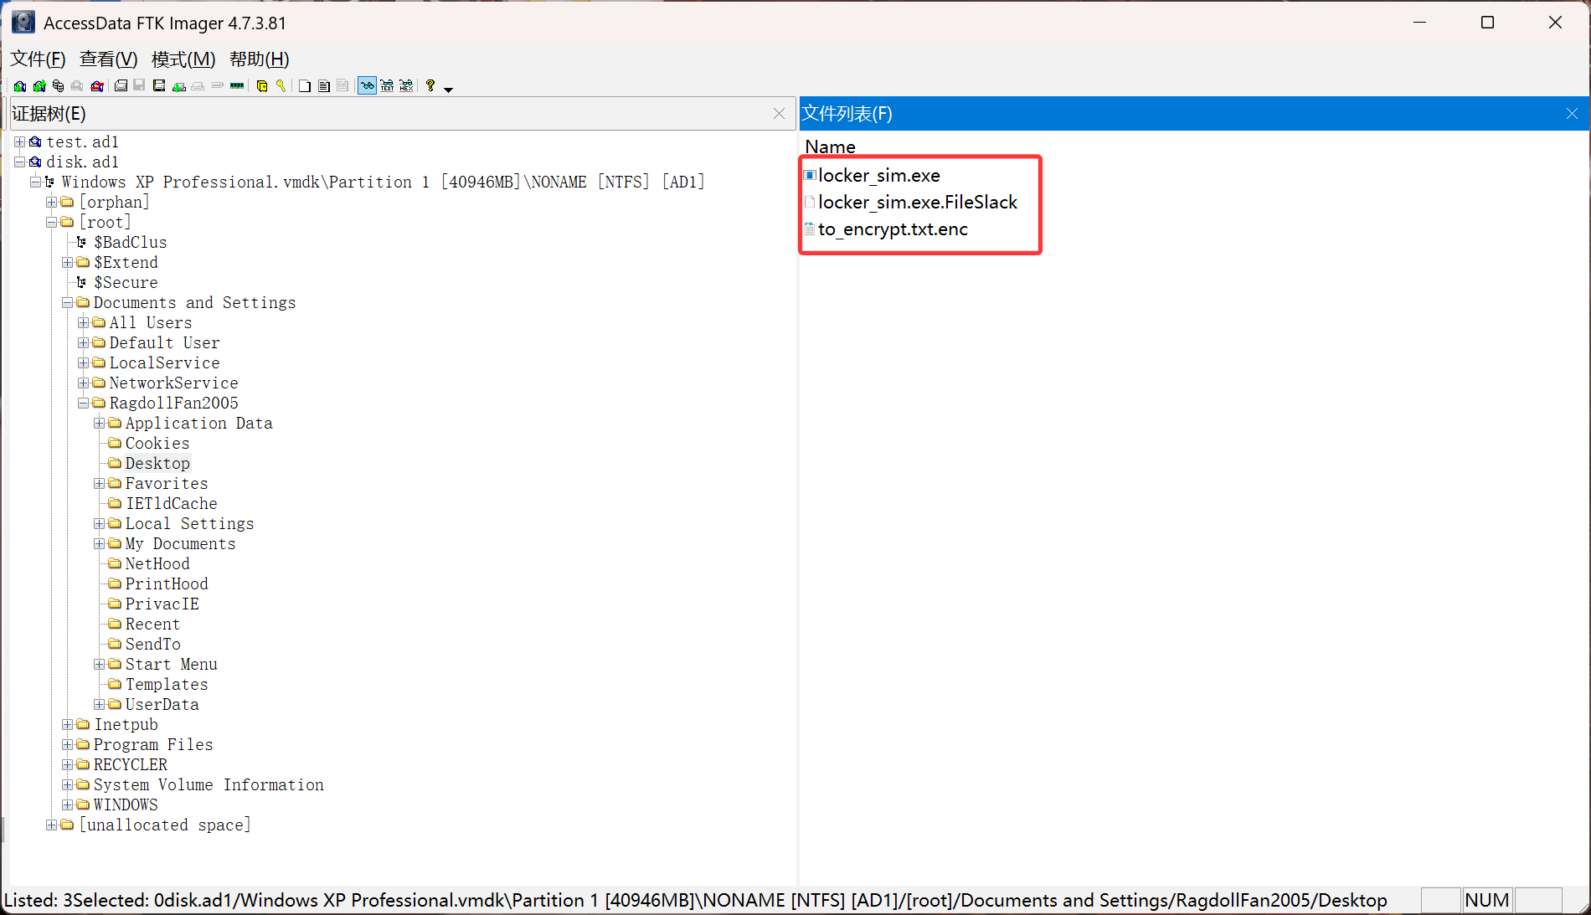1591x915 pixels.
Task: Click Add All Attached Devices icon
Action: pos(39,86)
